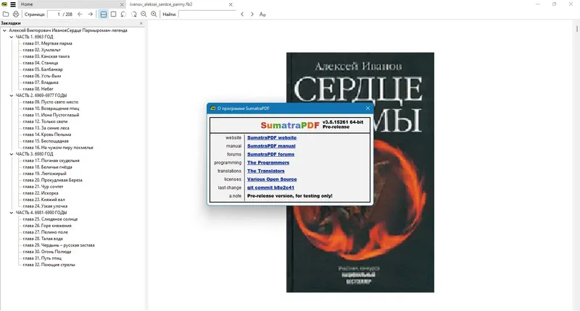The height and width of the screenshot is (311, 580).
Task: Open bookmark глава 29. Чердынь – русская застава
Action: (59, 245)
